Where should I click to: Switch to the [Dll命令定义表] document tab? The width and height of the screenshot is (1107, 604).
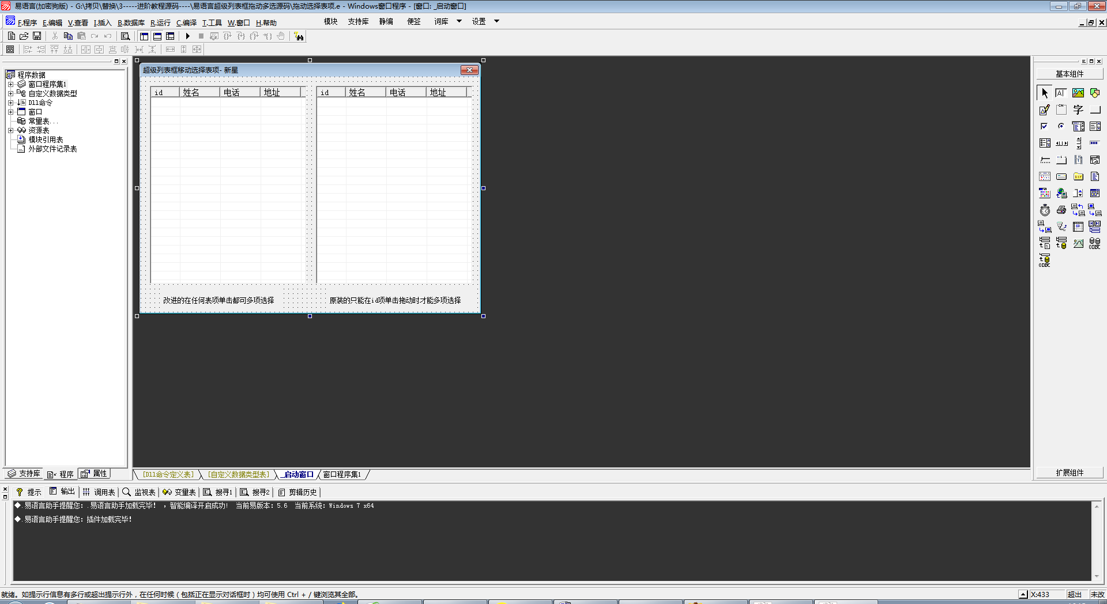pyautogui.click(x=168, y=474)
